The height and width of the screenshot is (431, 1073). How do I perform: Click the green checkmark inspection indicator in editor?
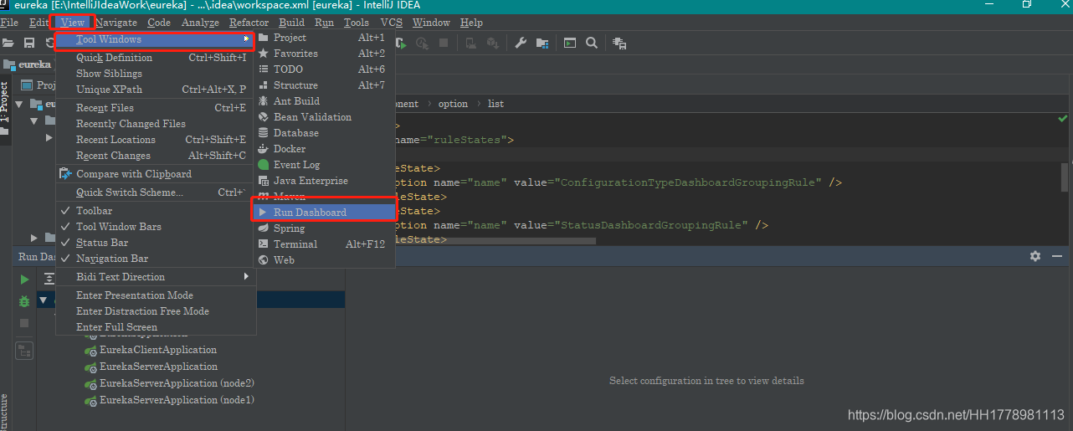(x=1063, y=120)
